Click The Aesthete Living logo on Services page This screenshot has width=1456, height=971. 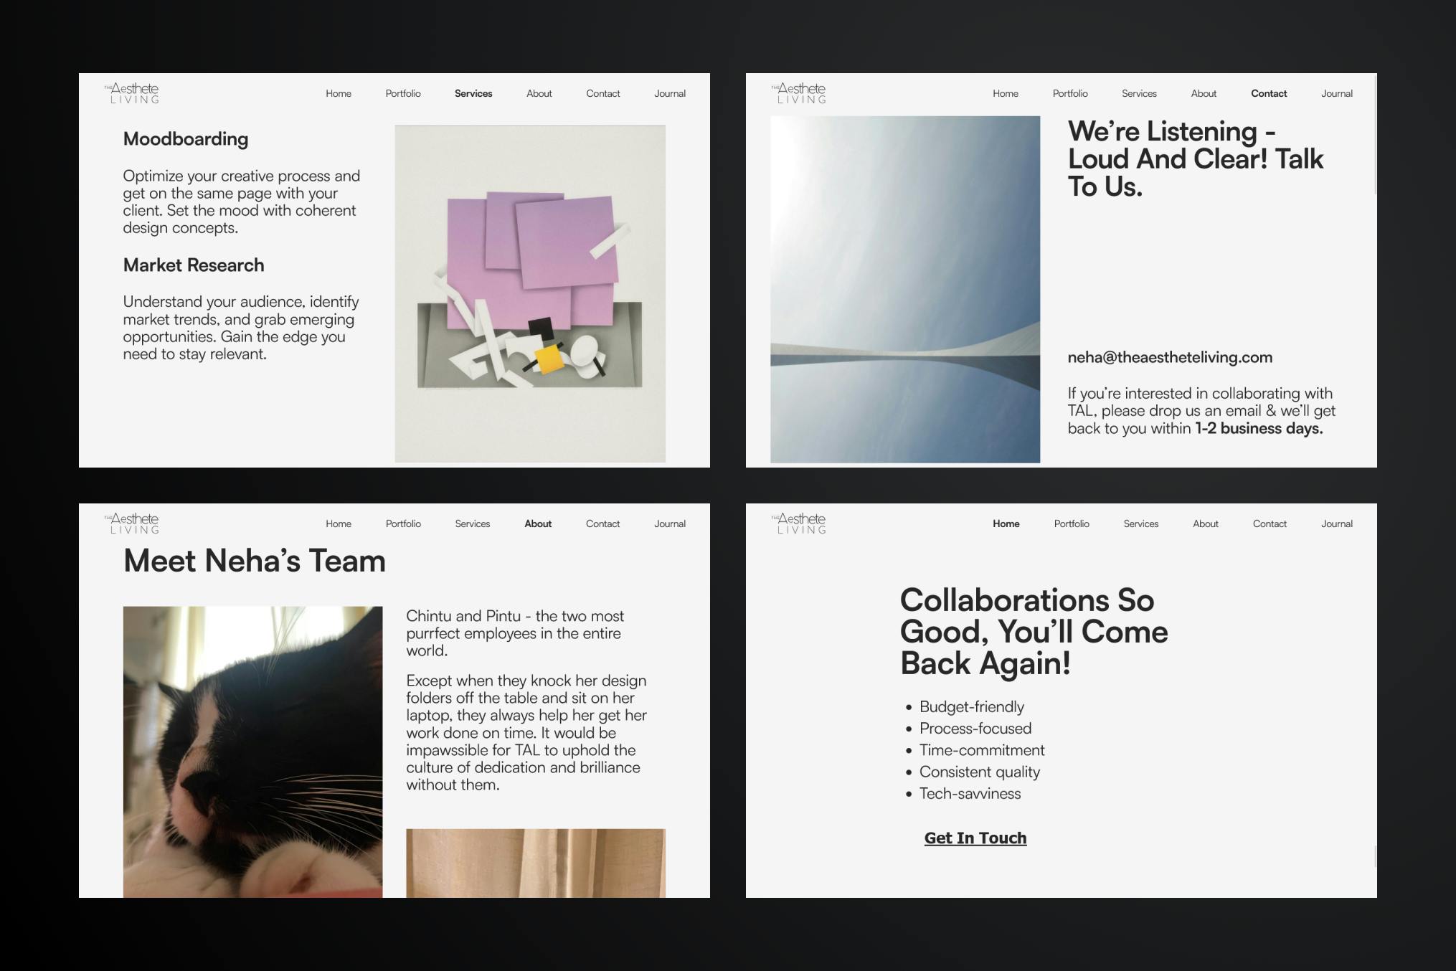[133, 93]
